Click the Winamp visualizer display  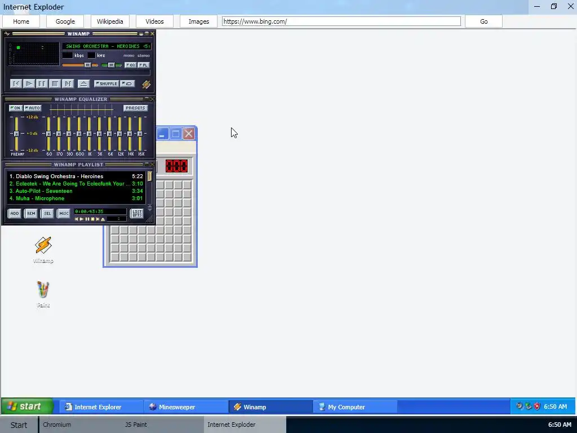click(34, 54)
